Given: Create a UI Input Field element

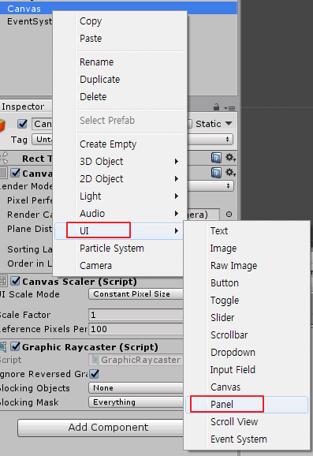Looking at the screenshot, I should pos(247,370).
